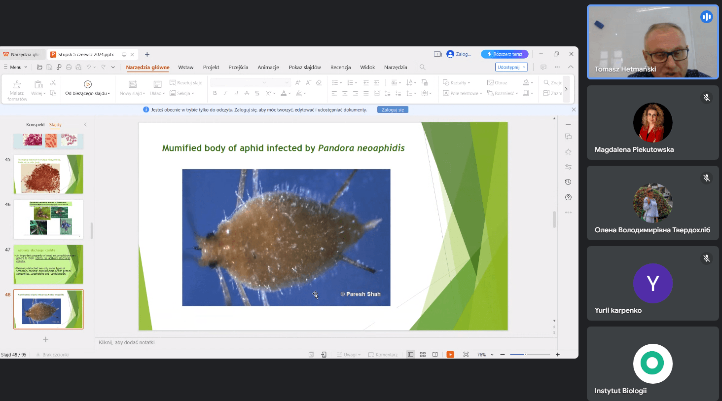Click the zoom out minus button
The width and height of the screenshot is (722, 401).
503,355
